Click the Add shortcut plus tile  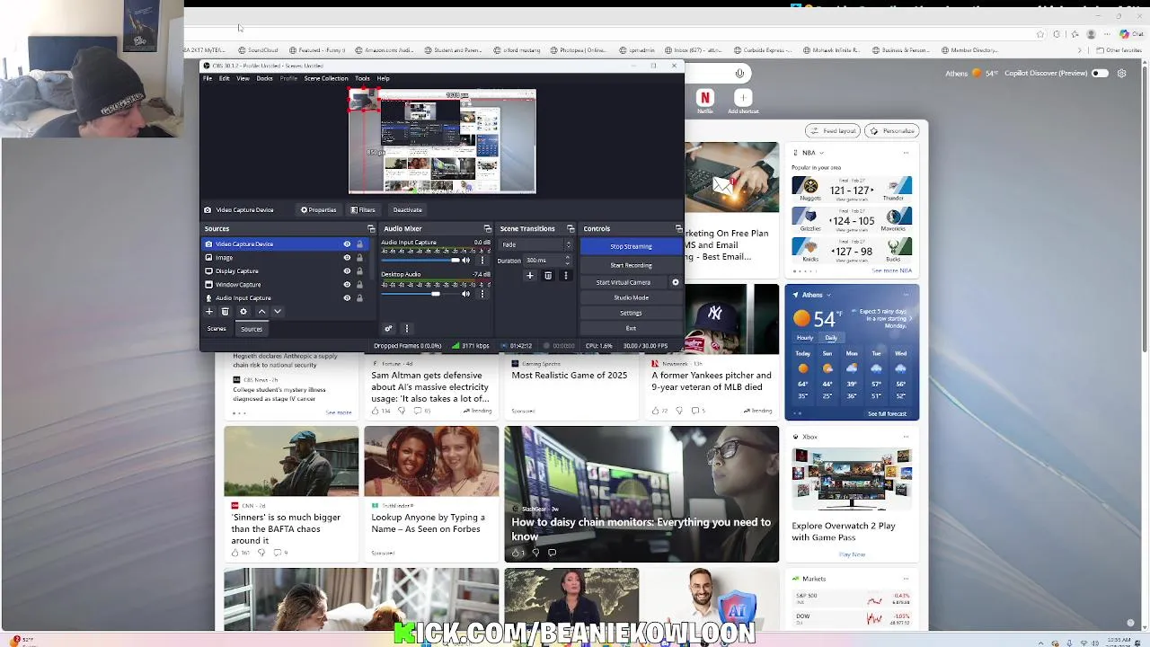click(743, 98)
